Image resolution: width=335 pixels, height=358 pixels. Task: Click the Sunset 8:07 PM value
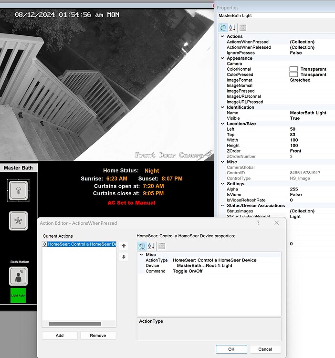click(x=172, y=179)
